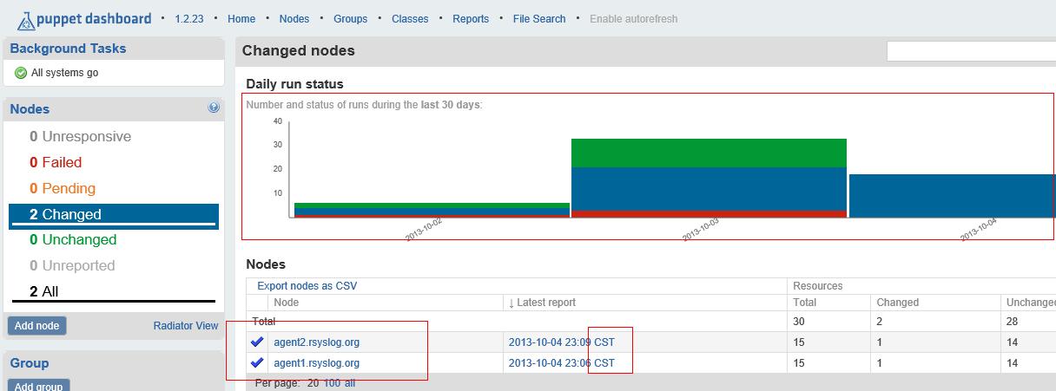Click the Nodes sidebar panel header

click(x=114, y=109)
